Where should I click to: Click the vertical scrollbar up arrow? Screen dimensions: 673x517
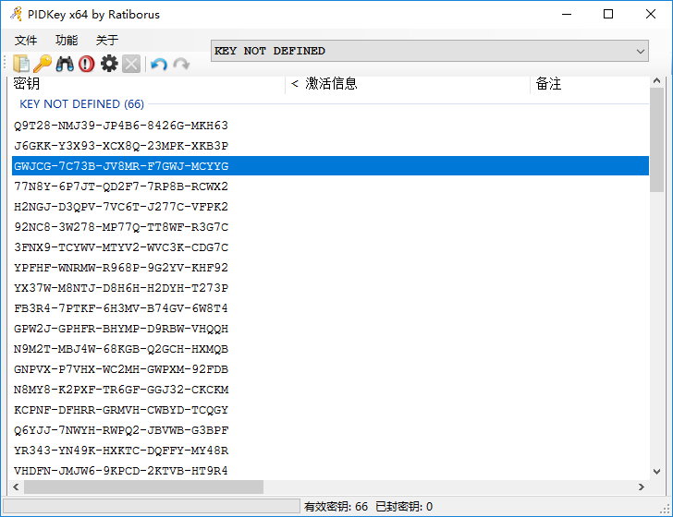tap(656, 80)
